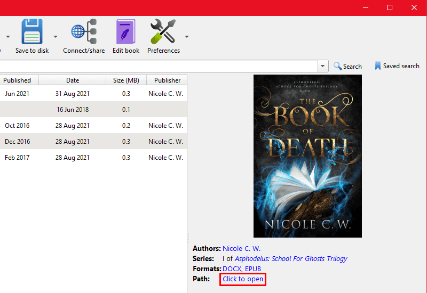Close the calibre window
The image size is (427, 293).
click(414, 7)
